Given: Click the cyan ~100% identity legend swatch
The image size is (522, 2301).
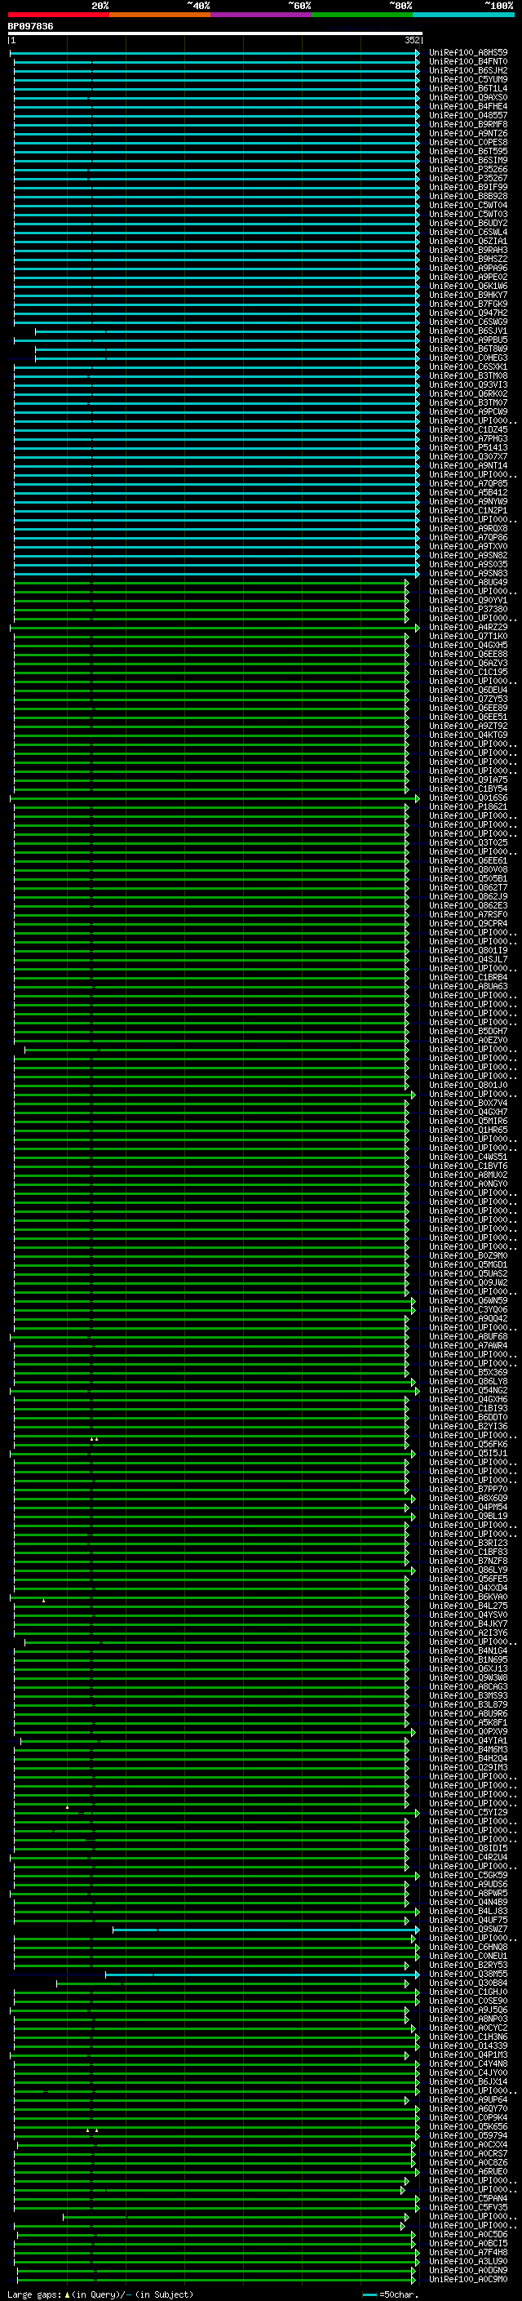Looking at the screenshot, I should tap(463, 15).
